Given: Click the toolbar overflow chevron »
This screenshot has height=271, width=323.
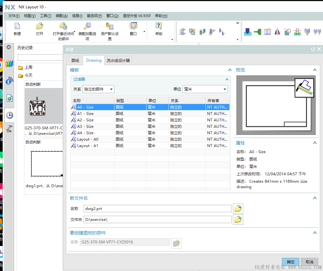Looking at the screenshot, I should pyautogui.click(x=237, y=23).
